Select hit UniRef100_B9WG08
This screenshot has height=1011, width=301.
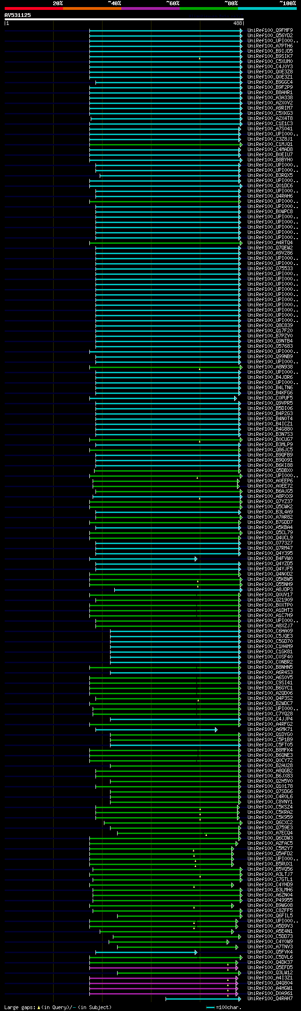[270, 905]
